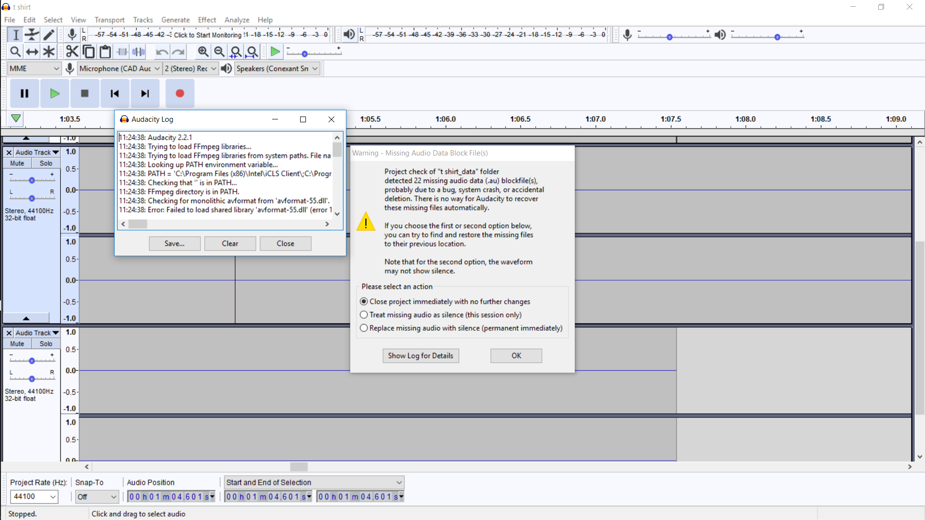Click the Paste clipboard icon
Screen dimensions: 925x520
coord(105,52)
